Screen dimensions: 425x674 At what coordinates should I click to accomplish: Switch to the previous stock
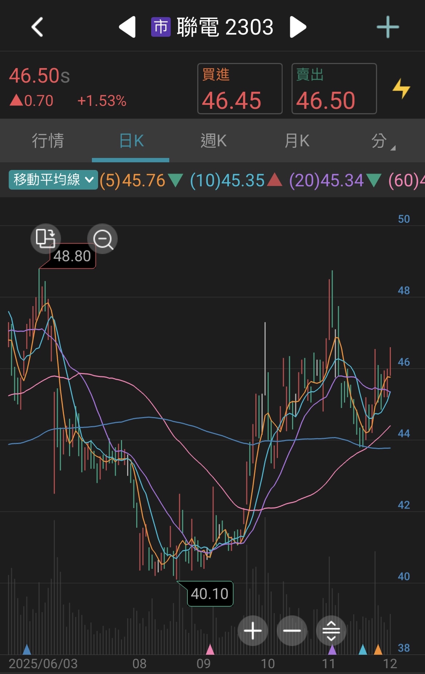pos(127,27)
